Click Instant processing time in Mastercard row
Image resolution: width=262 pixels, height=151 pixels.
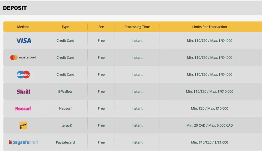(137, 58)
